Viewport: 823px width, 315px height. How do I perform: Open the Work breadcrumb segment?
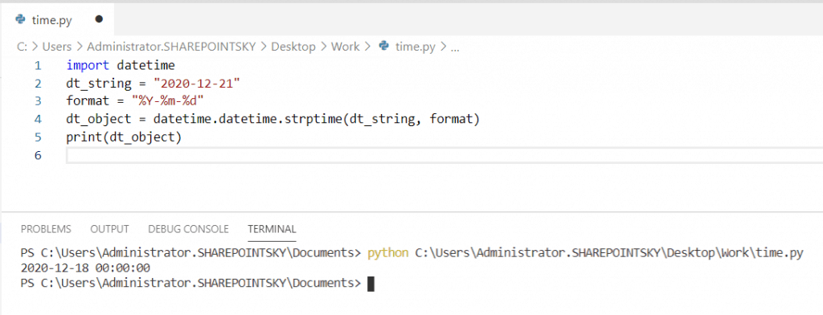(346, 47)
